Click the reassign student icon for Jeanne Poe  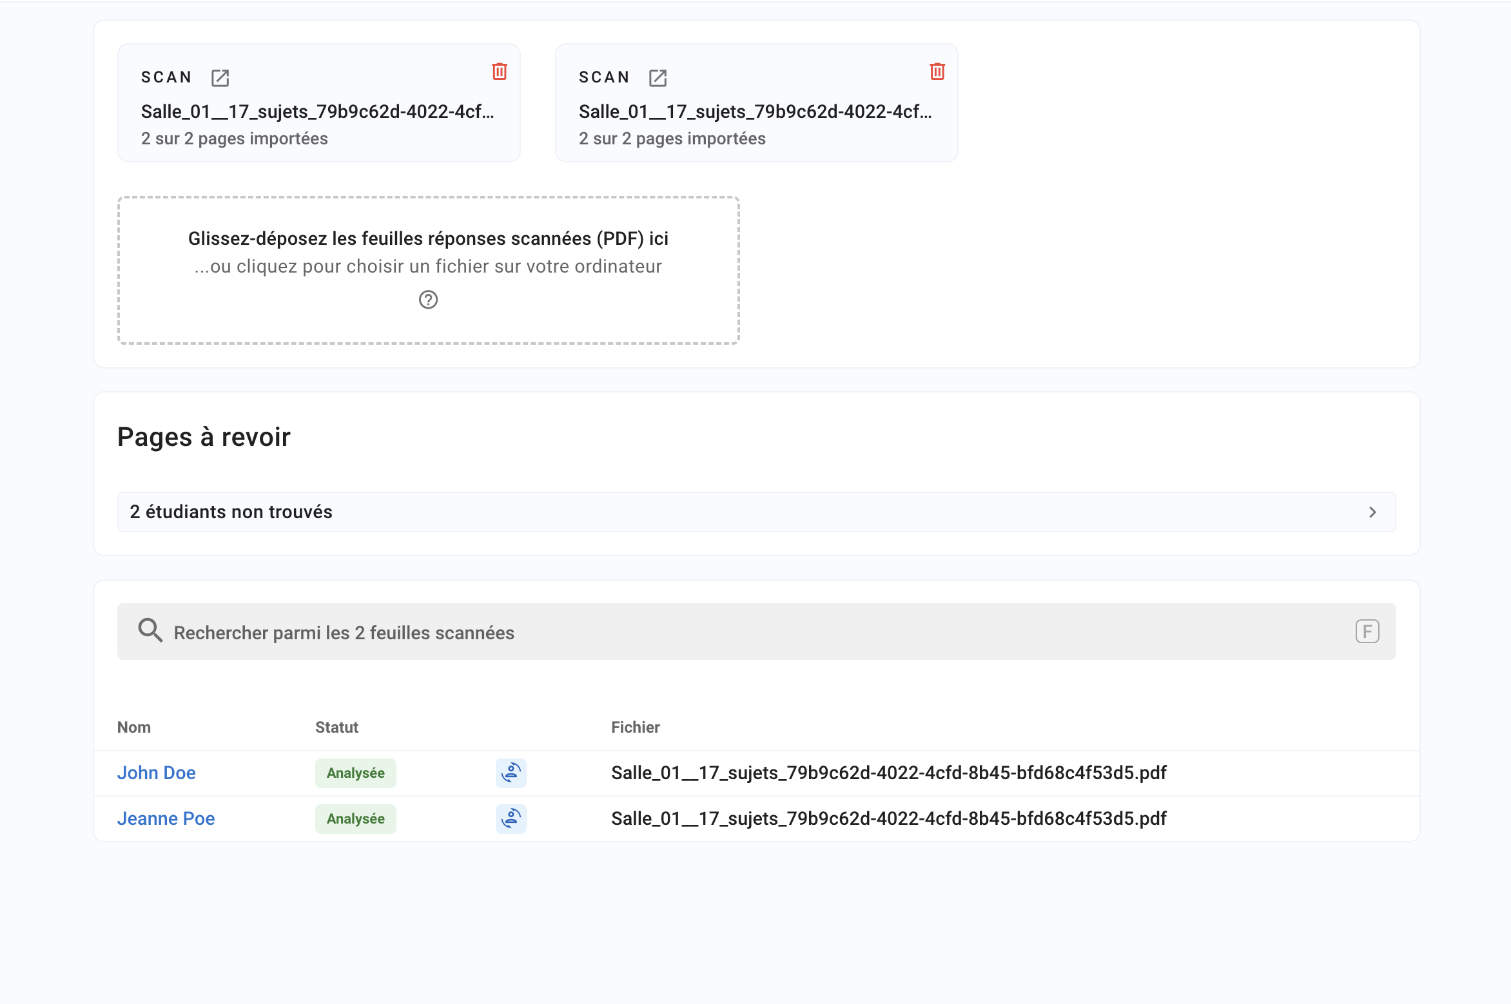click(x=511, y=818)
